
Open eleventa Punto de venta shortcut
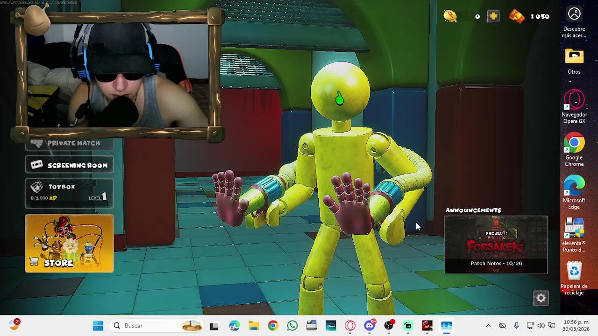tap(574, 236)
